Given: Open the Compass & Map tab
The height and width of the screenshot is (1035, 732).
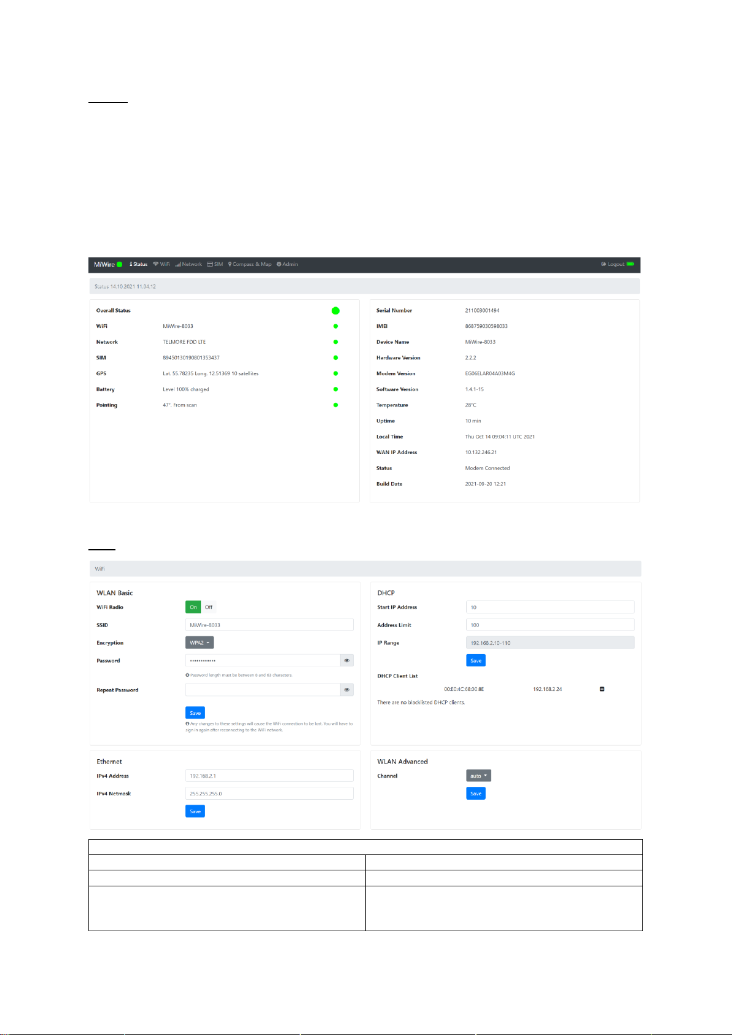Looking at the screenshot, I should pos(250,265).
